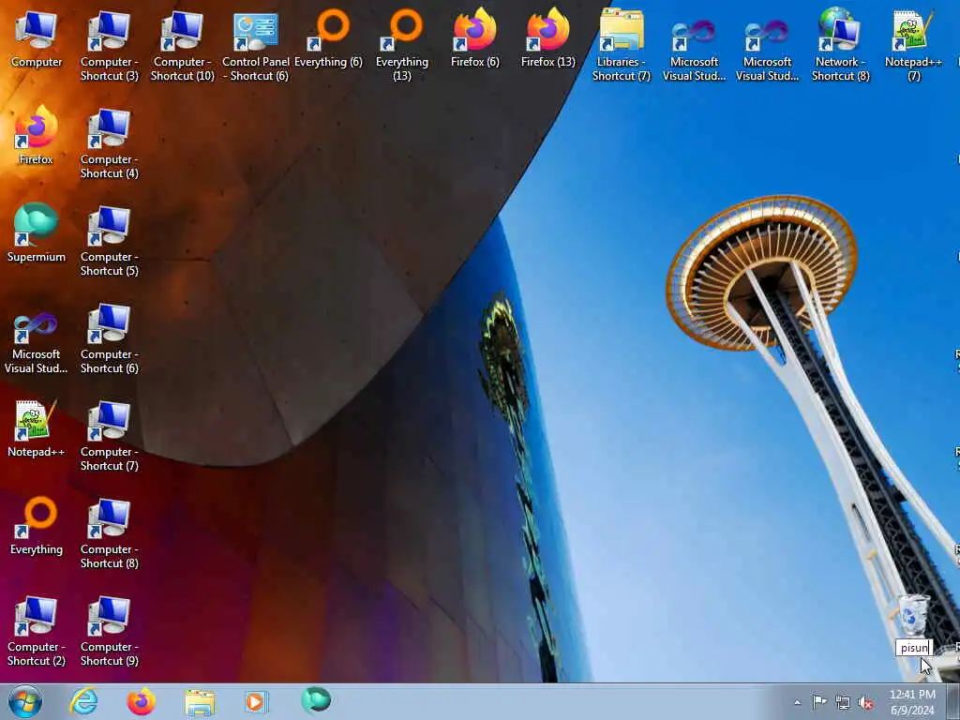Open the Action Center flag icon
The height and width of the screenshot is (720, 960).
[x=819, y=701]
